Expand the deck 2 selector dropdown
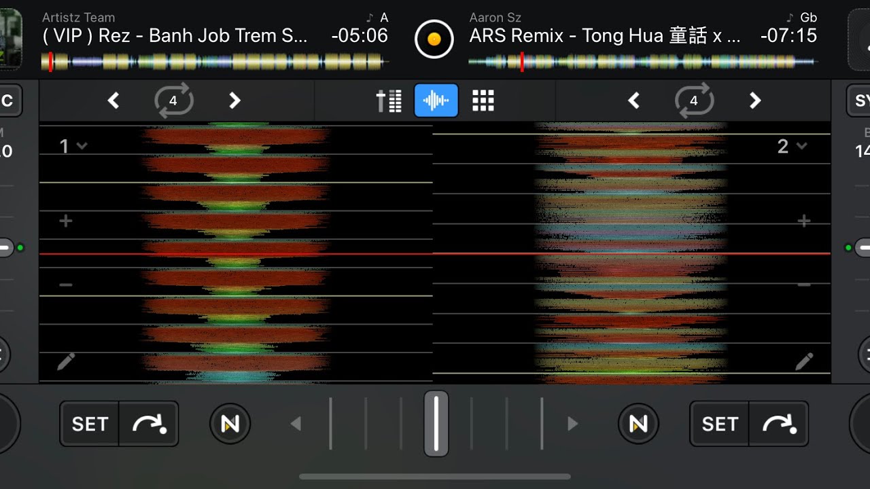 [x=792, y=146]
